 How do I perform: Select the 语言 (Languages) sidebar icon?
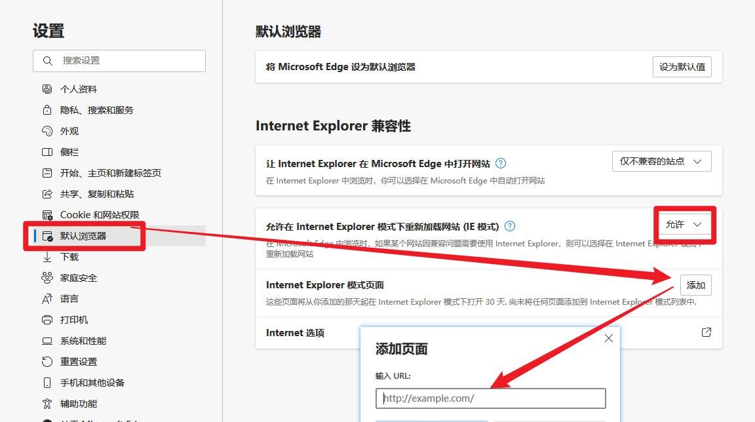[45, 298]
